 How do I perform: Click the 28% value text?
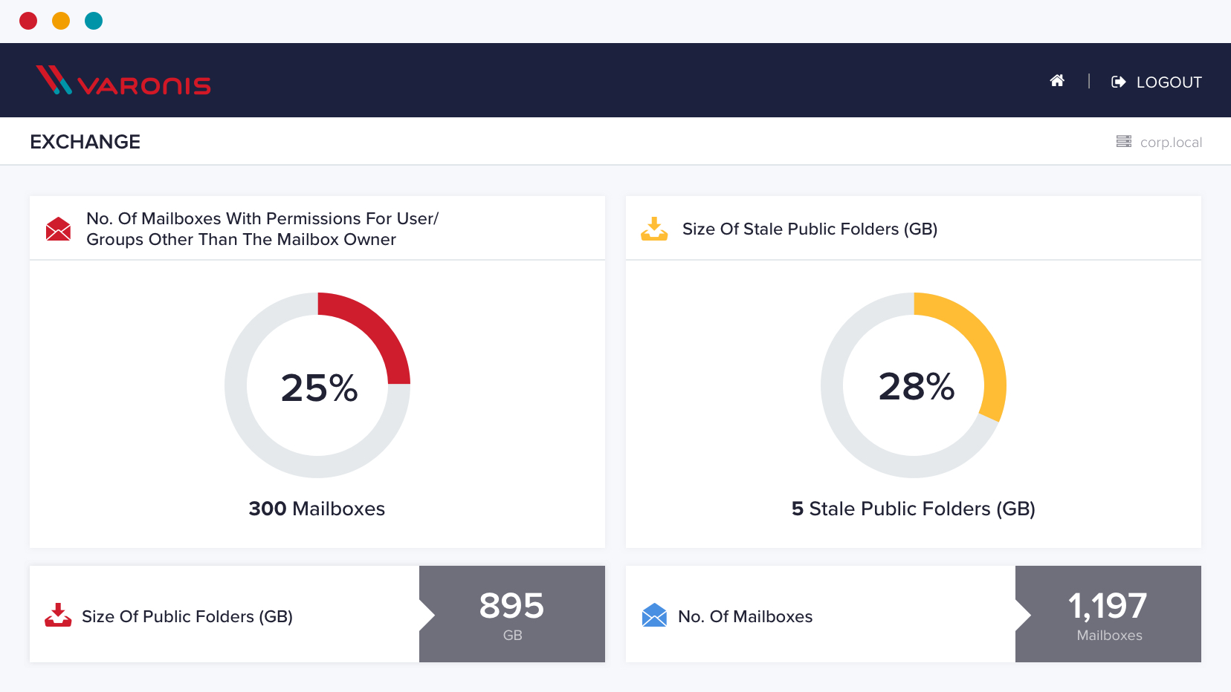pos(916,386)
